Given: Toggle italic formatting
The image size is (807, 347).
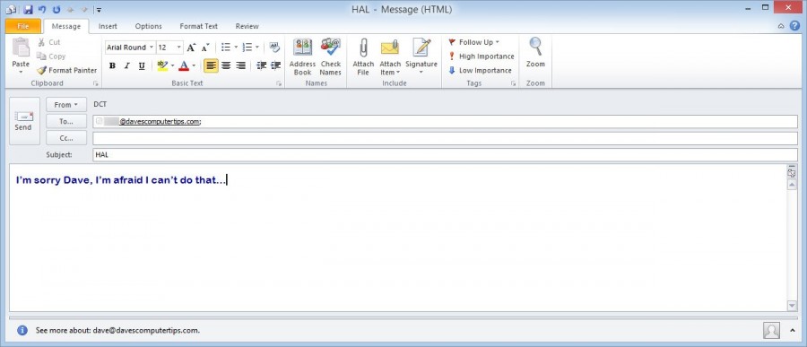Looking at the screenshot, I should point(126,65).
